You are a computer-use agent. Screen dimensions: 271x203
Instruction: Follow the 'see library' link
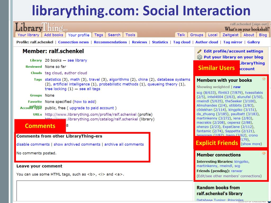(77, 61)
